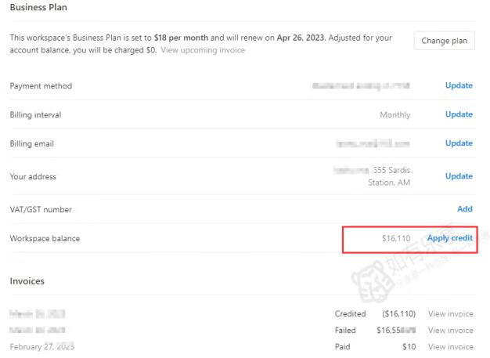Click the February 27, 2023 invoice date
Viewport: 490px width, 358px height.
pyautogui.click(x=41, y=346)
